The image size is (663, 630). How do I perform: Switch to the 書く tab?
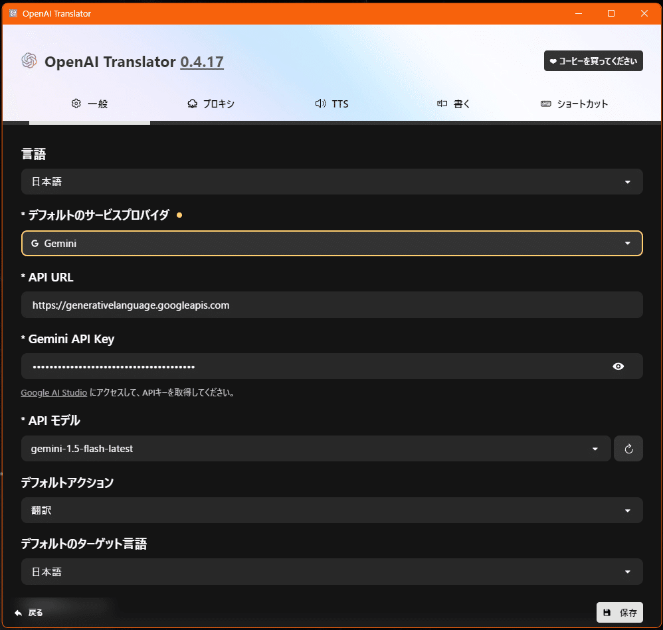coord(453,104)
